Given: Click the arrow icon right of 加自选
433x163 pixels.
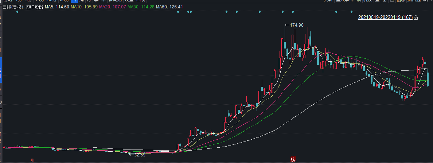Looking at the screenshot, I should (426, 1).
